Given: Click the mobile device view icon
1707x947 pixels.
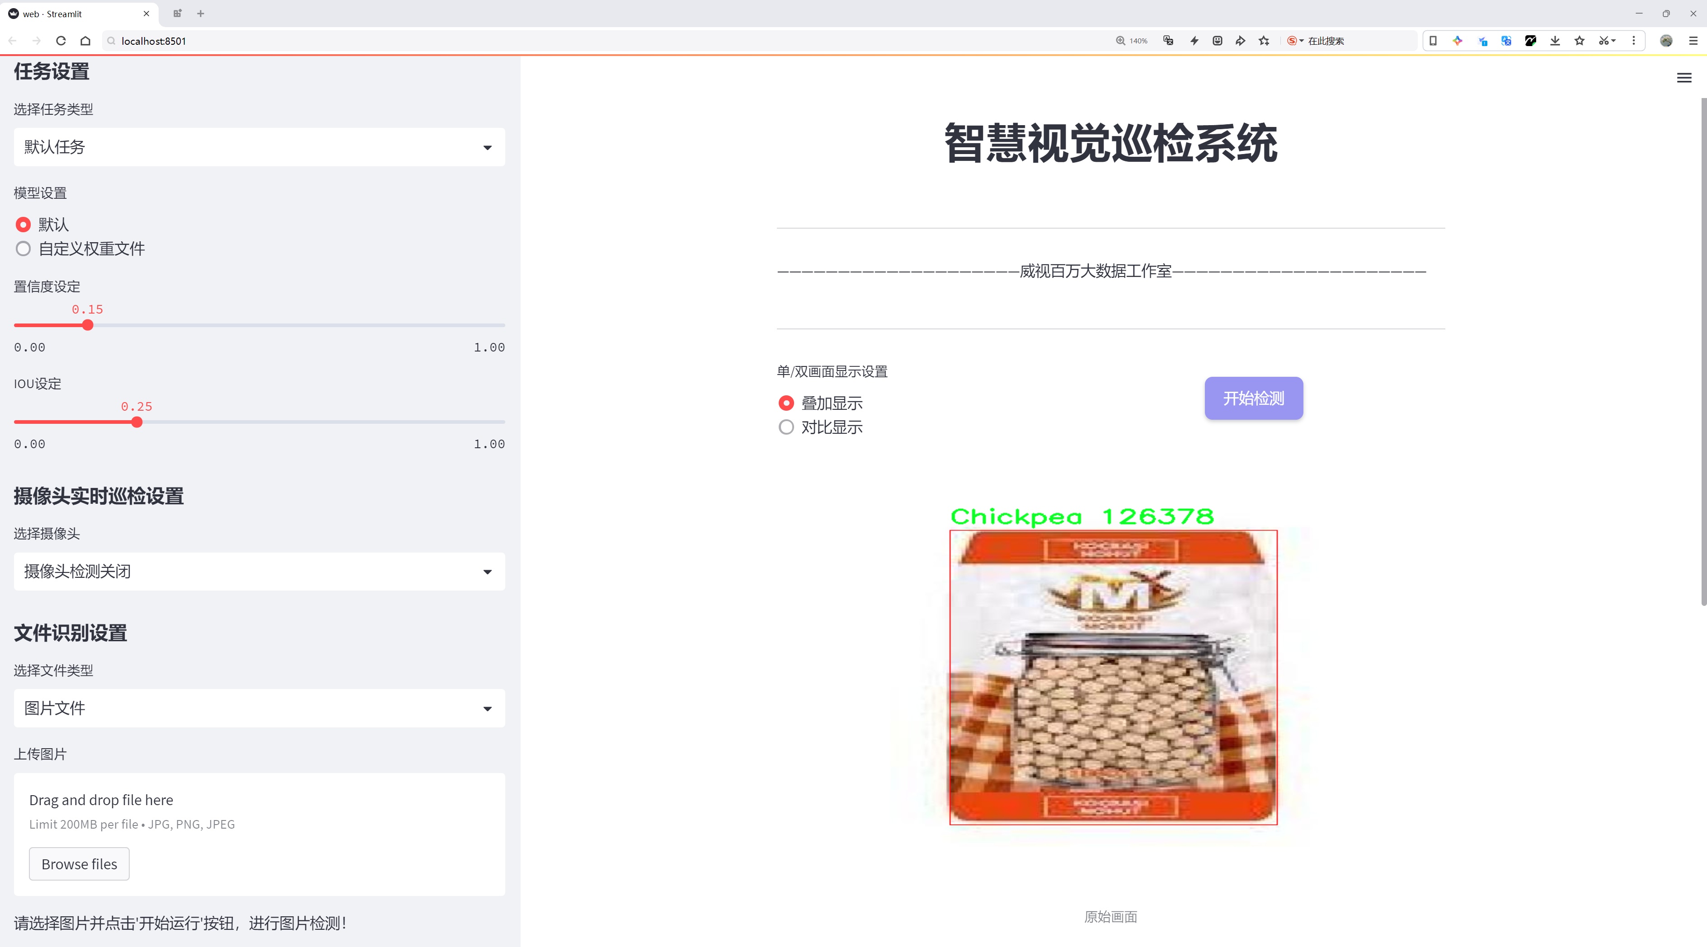Looking at the screenshot, I should [x=1433, y=41].
